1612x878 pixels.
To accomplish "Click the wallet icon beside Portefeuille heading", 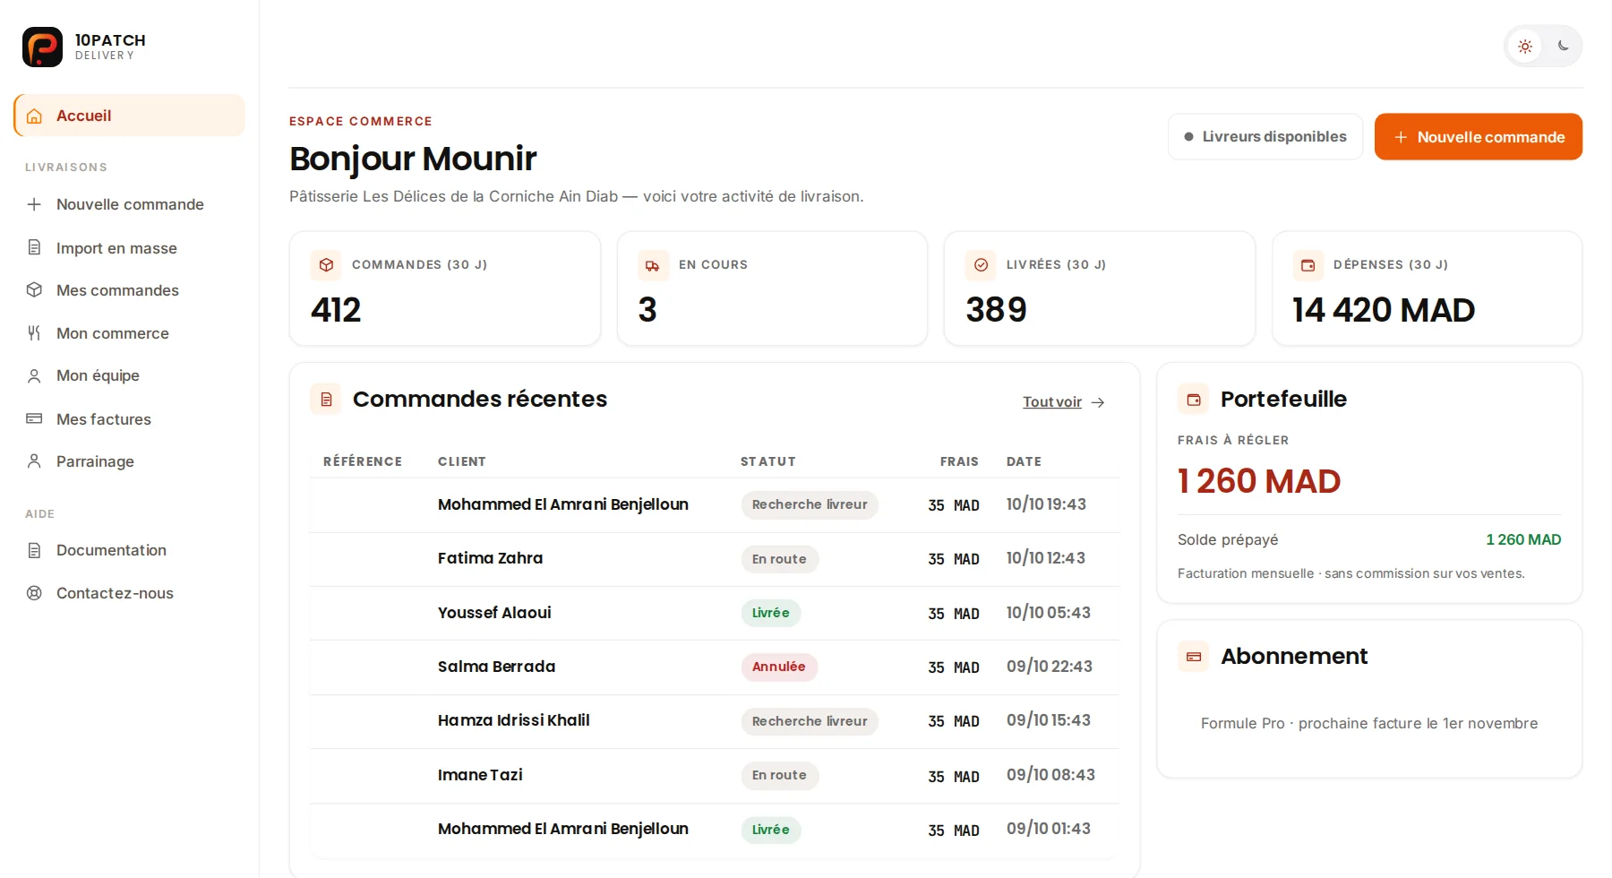I will [x=1194, y=400].
